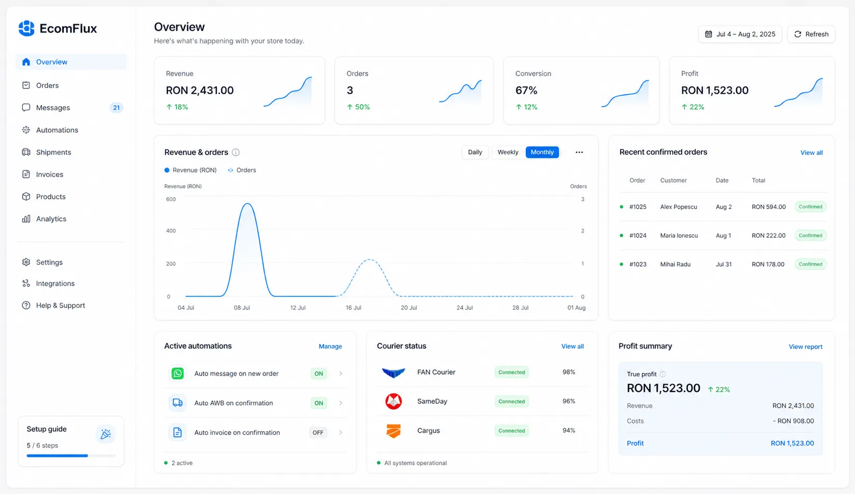Toggle the Auto message on new order switch

[x=319, y=373]
